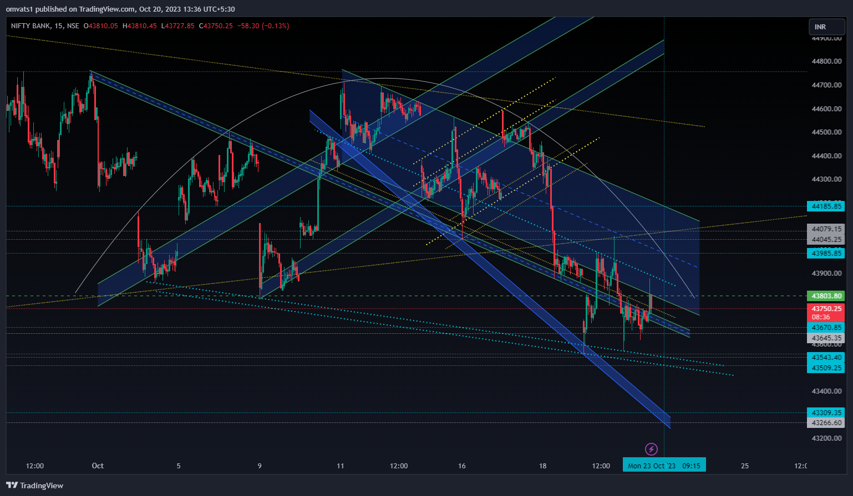Click the 5 date on time axis

(179, 466)
